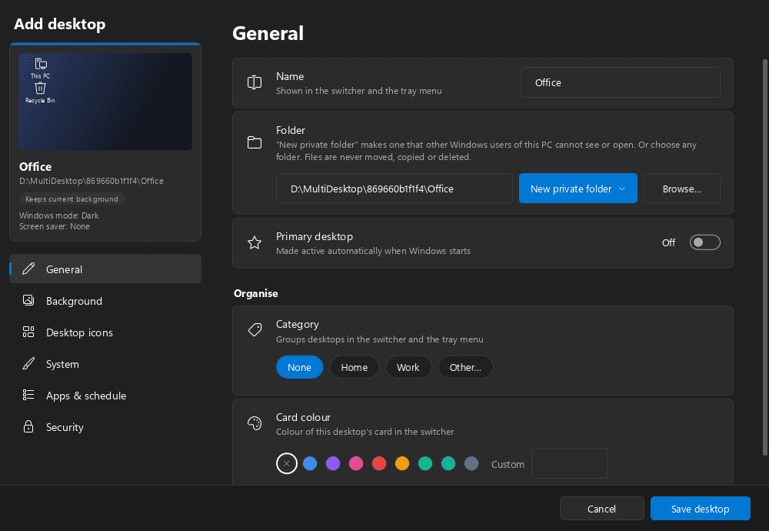Select the no-colour swatch with the X
This screenshot has width=769, height=531.
tap(287, 463)
